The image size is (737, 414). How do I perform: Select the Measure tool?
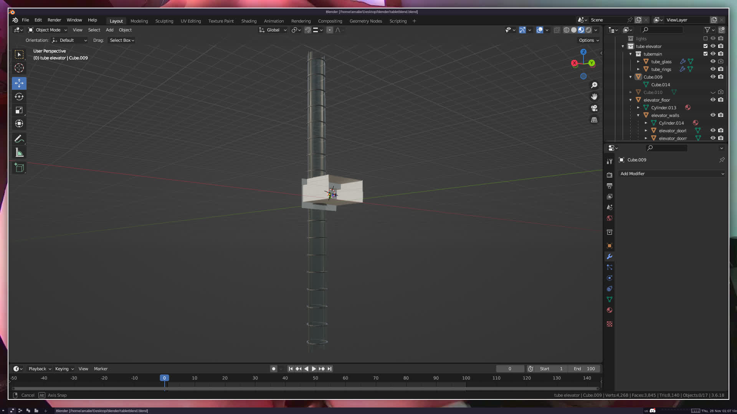tap(19, 153)
